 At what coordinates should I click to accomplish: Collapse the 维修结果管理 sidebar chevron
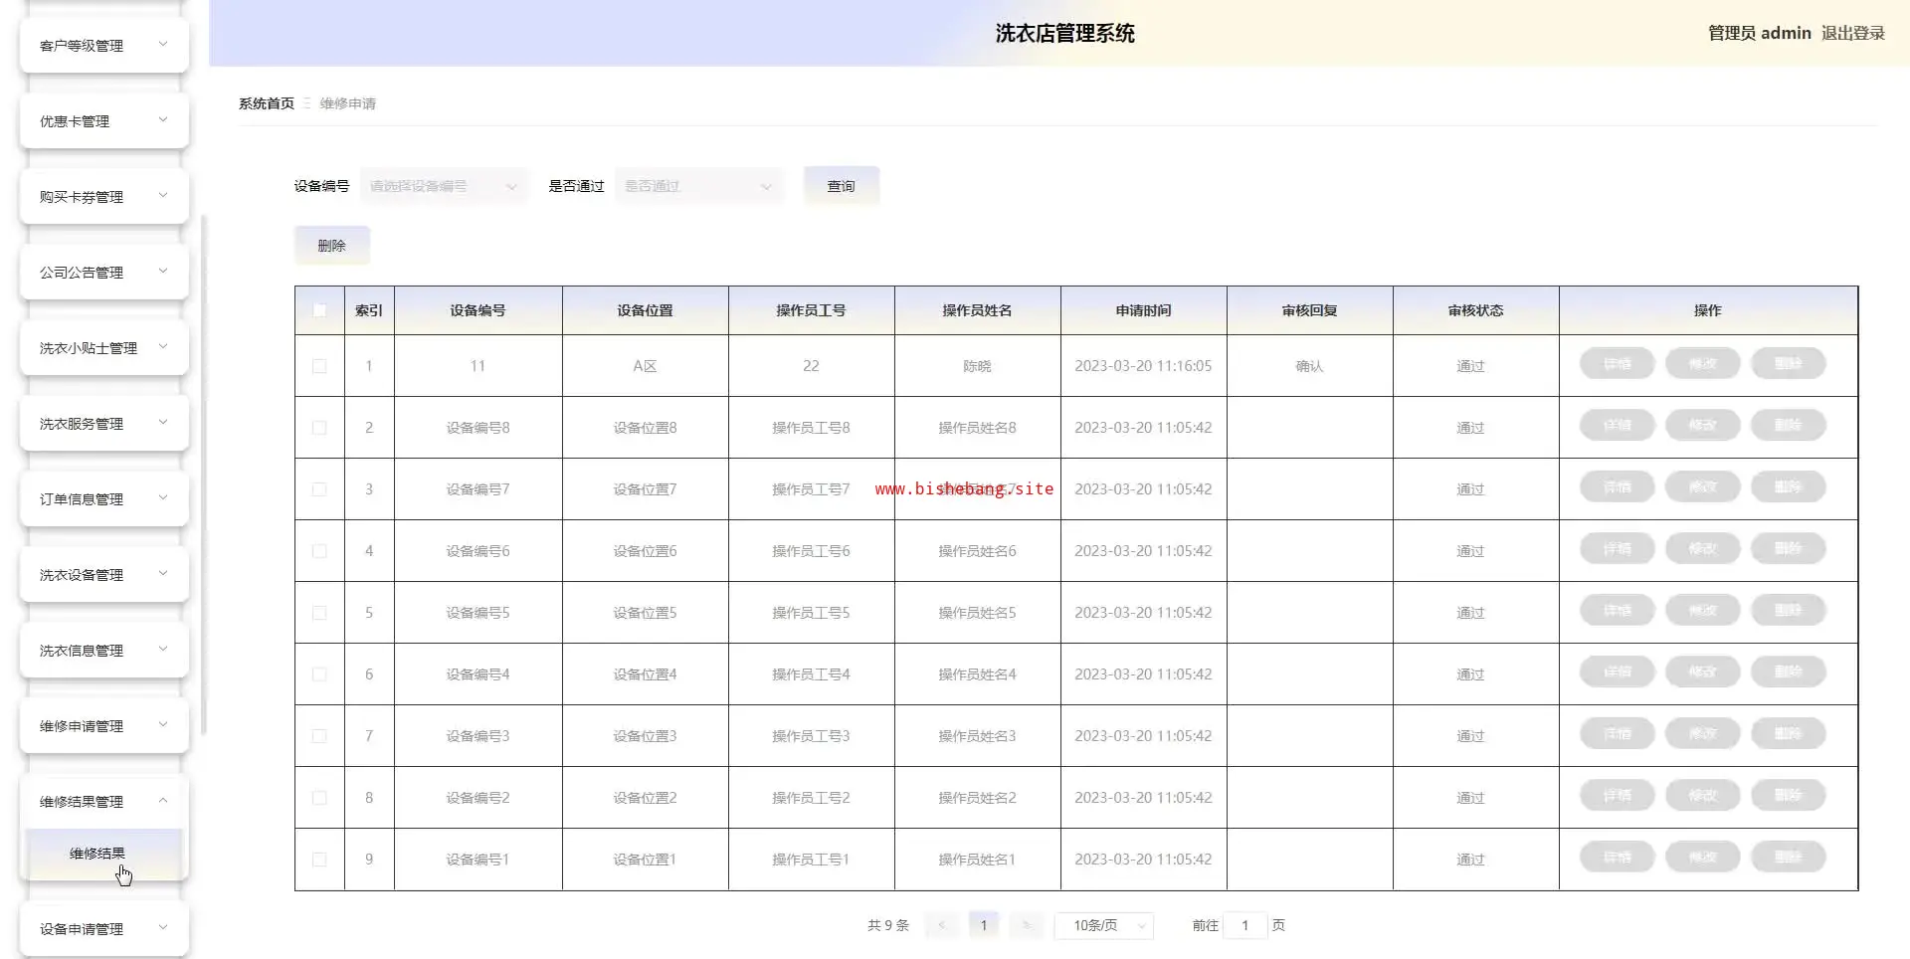[163, 801]
